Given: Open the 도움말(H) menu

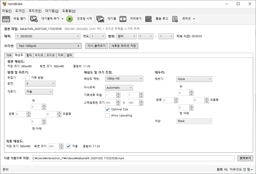Looking at the screenshot, I should [x=69, y=11].
